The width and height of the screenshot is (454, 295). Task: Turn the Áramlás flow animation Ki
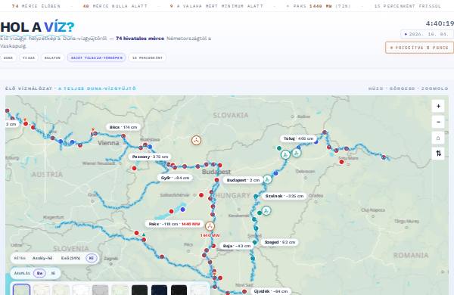53,273
